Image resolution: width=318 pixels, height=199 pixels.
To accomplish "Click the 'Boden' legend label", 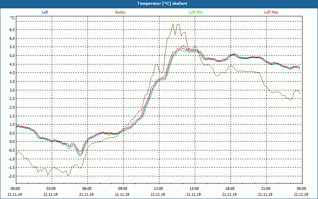I will pos(120,12).
